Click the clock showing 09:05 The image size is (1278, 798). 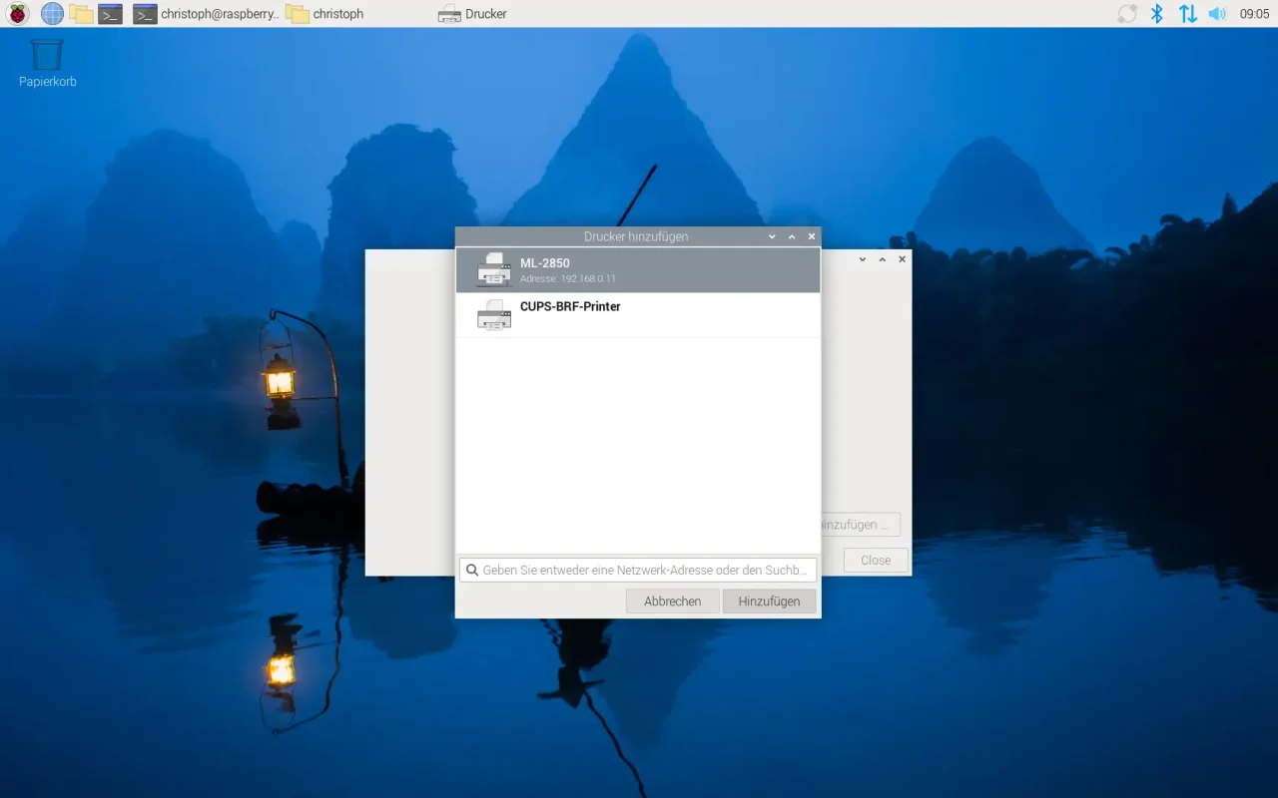[x=1254, y=14]
